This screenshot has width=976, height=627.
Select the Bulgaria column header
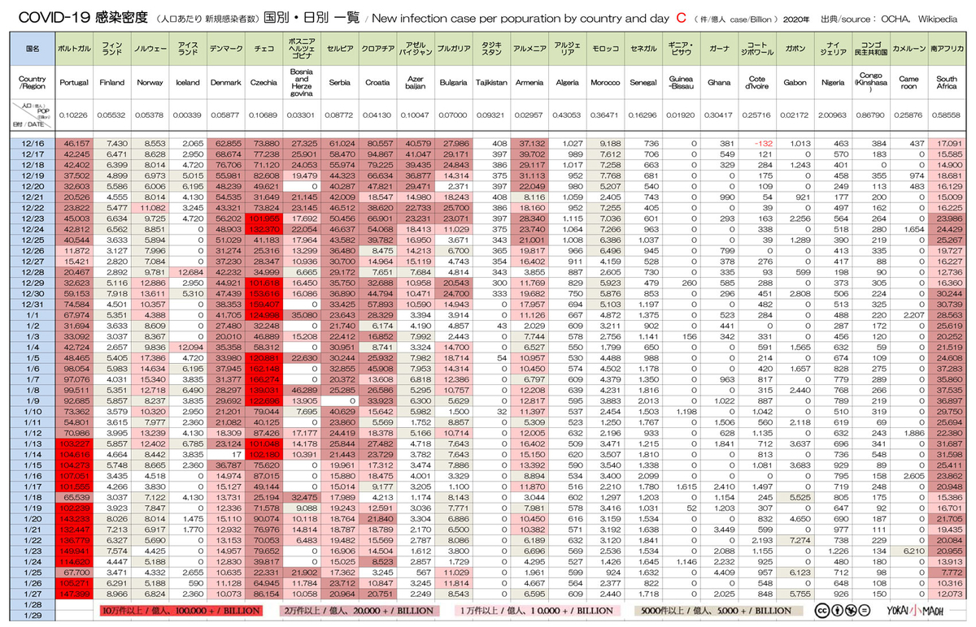[x=453, y=82]
